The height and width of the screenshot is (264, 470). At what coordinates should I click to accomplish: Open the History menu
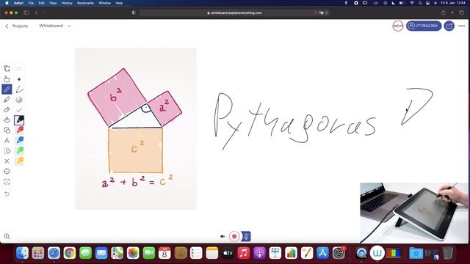point(67,3)
